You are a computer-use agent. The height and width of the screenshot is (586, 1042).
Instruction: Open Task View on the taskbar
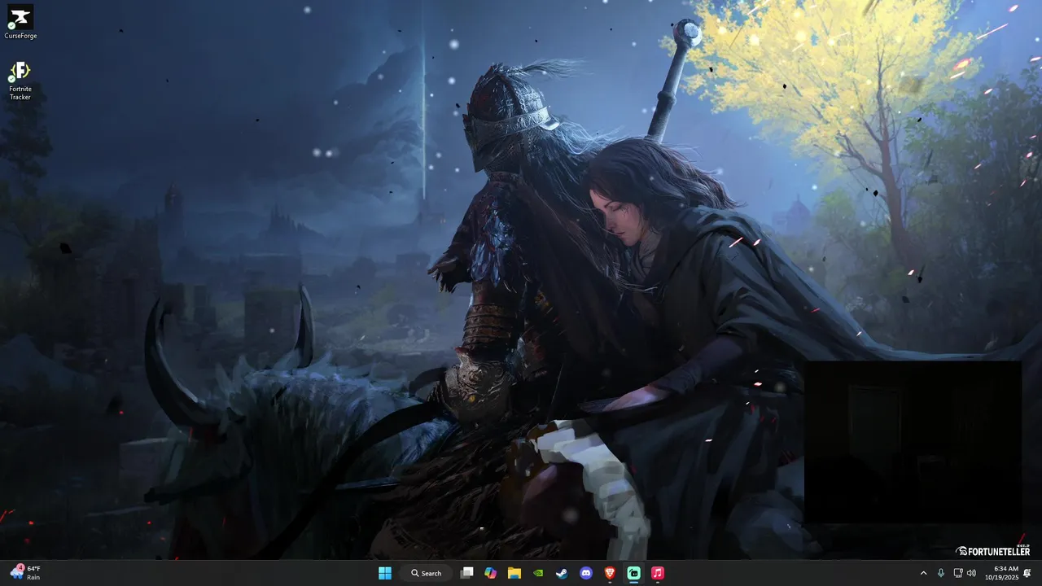tap(466, 573)
